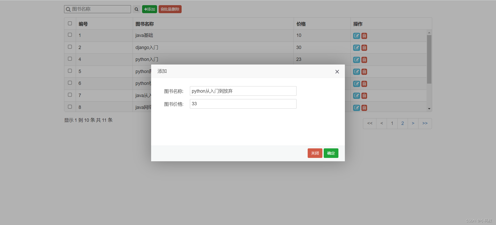Image resolution: width=496 pixels, height=225 pixels.
Task: Click edit icon for row 8
Action: (x=357, y=108)
